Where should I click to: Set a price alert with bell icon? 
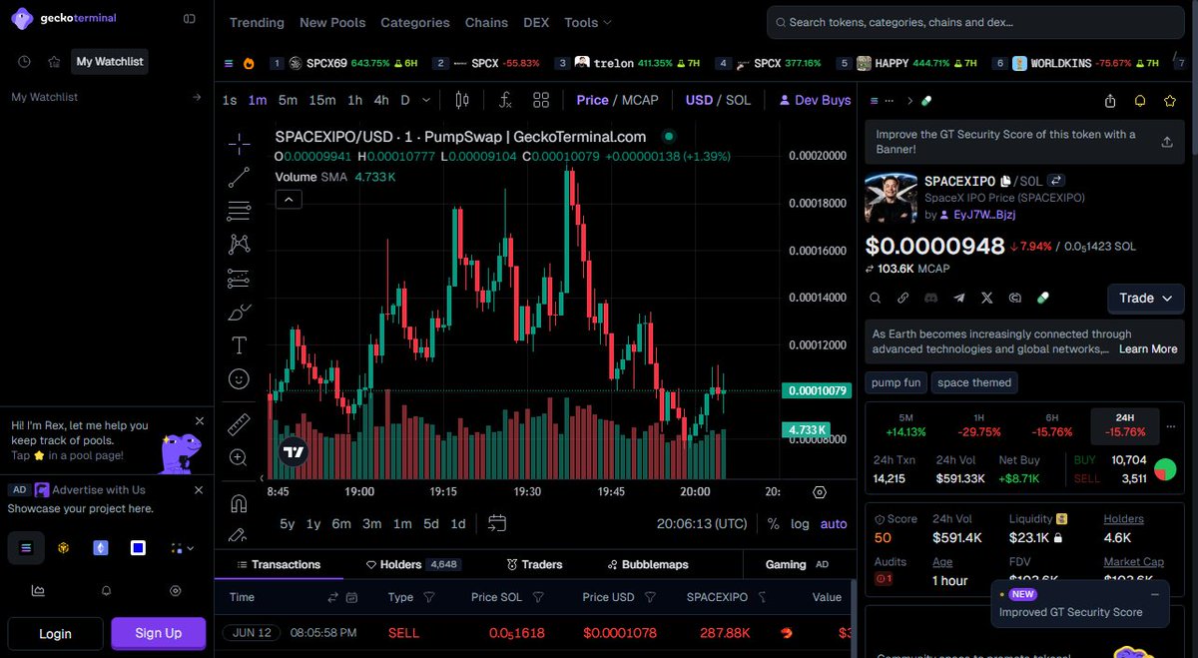coord(1140,101)
